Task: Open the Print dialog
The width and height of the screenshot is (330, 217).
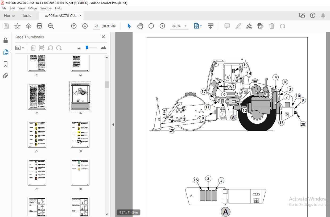Action: point(39,26)
